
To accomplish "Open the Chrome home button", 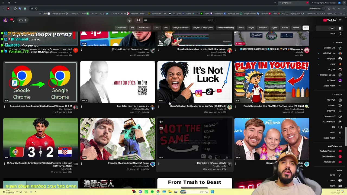I will (x=329, y=8).
